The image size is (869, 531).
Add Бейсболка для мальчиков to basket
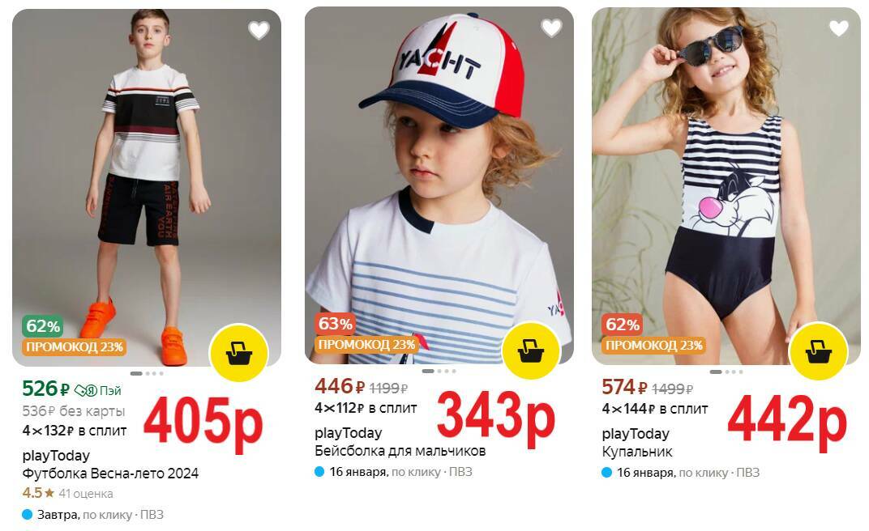pyautogui.click(x=531, y=350)
